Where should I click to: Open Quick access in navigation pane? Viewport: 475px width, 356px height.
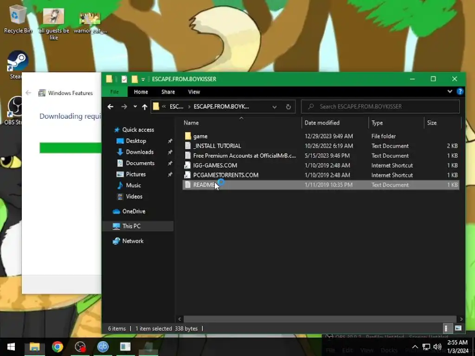pos(138,130)
